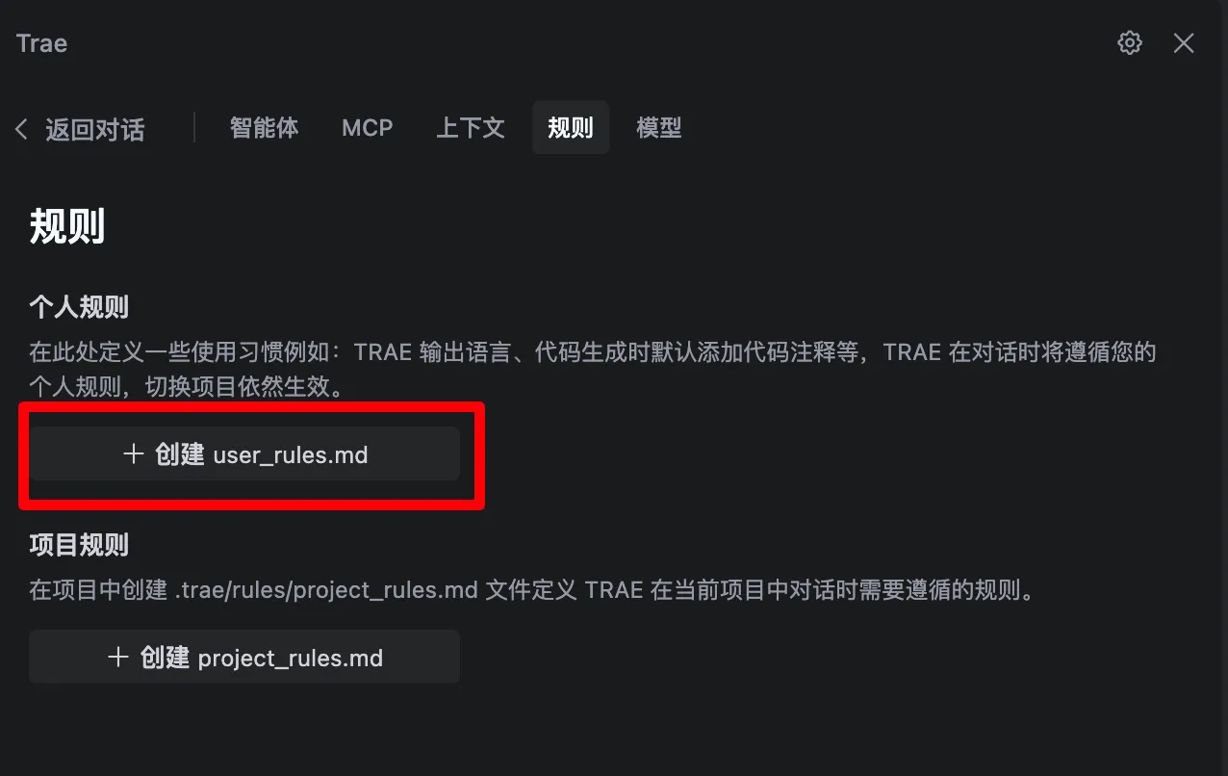
Task: Open the MCP tab
Action: (367, 127)
